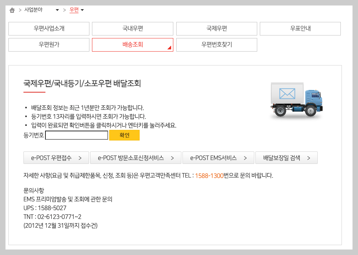Screen dimensions: 358x255
Task: Click the delivery truck illustration
Action: coord(297,101)
